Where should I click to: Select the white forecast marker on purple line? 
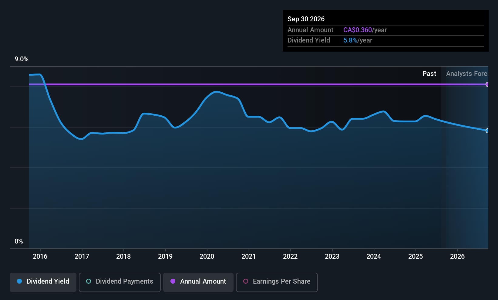pos(487,85)
